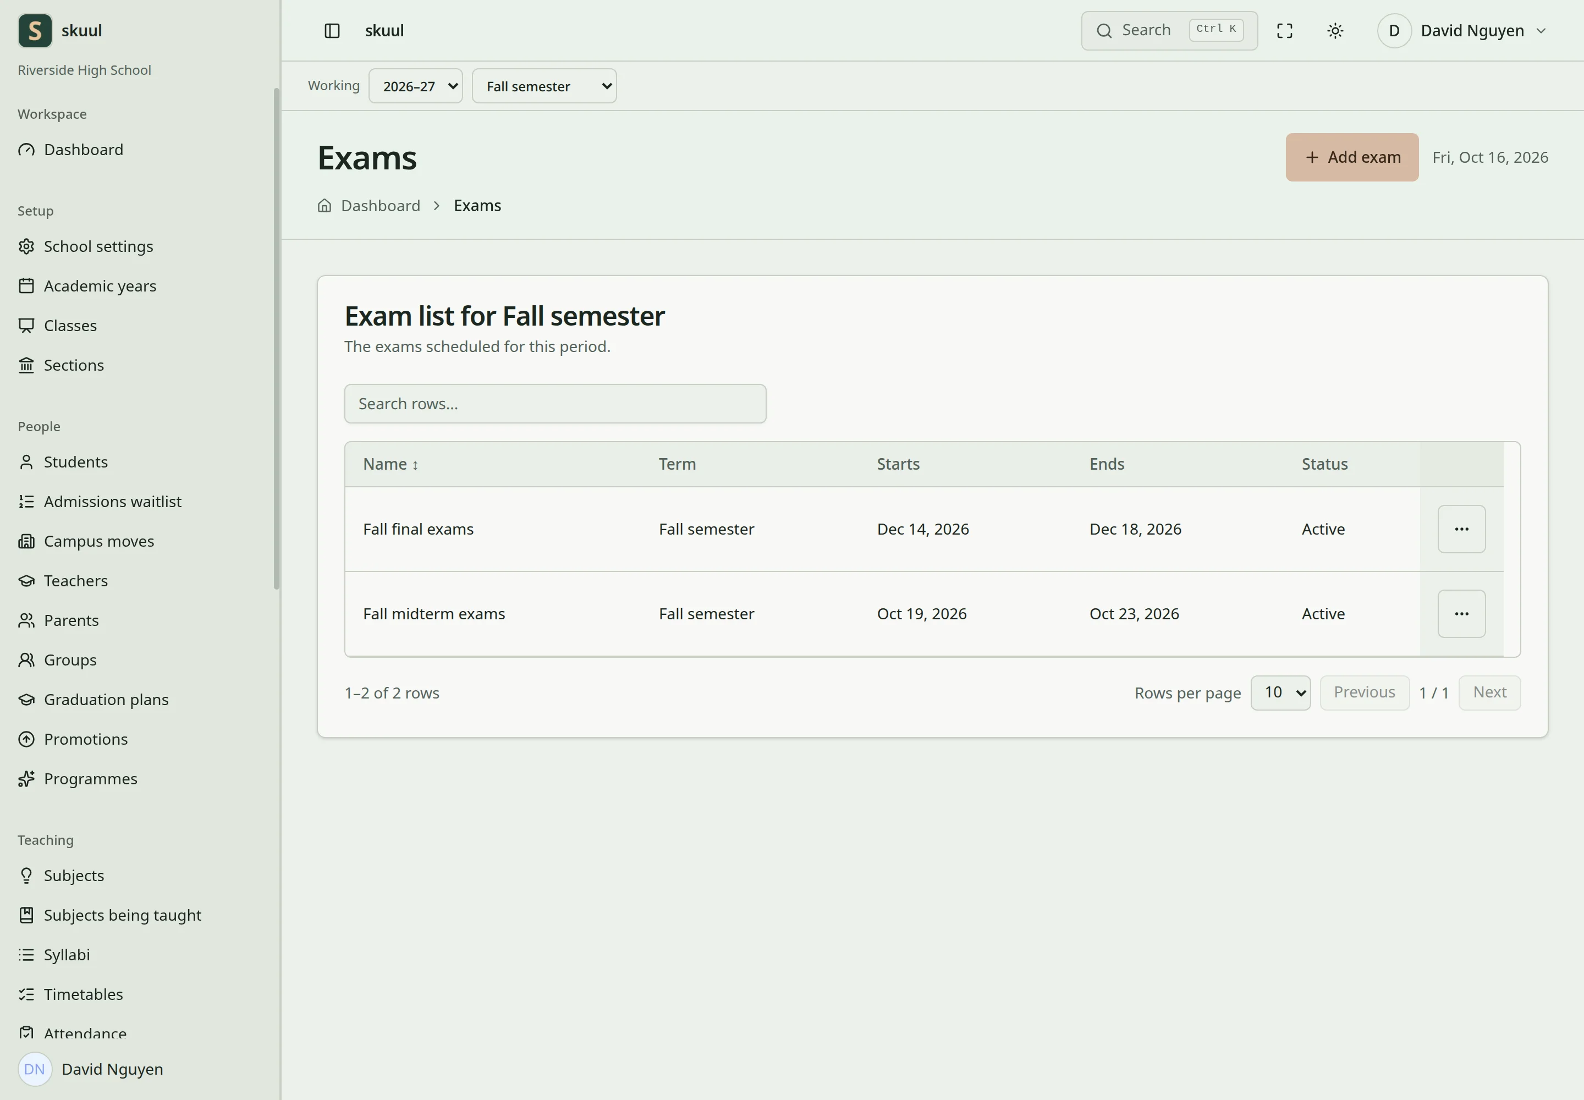Click the Promotions up-arrow icon

[26, 739]
